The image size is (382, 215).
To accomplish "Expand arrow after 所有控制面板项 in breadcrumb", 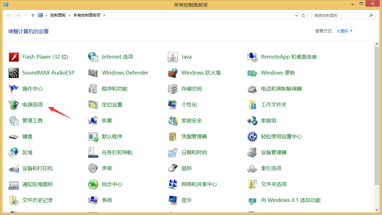I will [104, 15].
